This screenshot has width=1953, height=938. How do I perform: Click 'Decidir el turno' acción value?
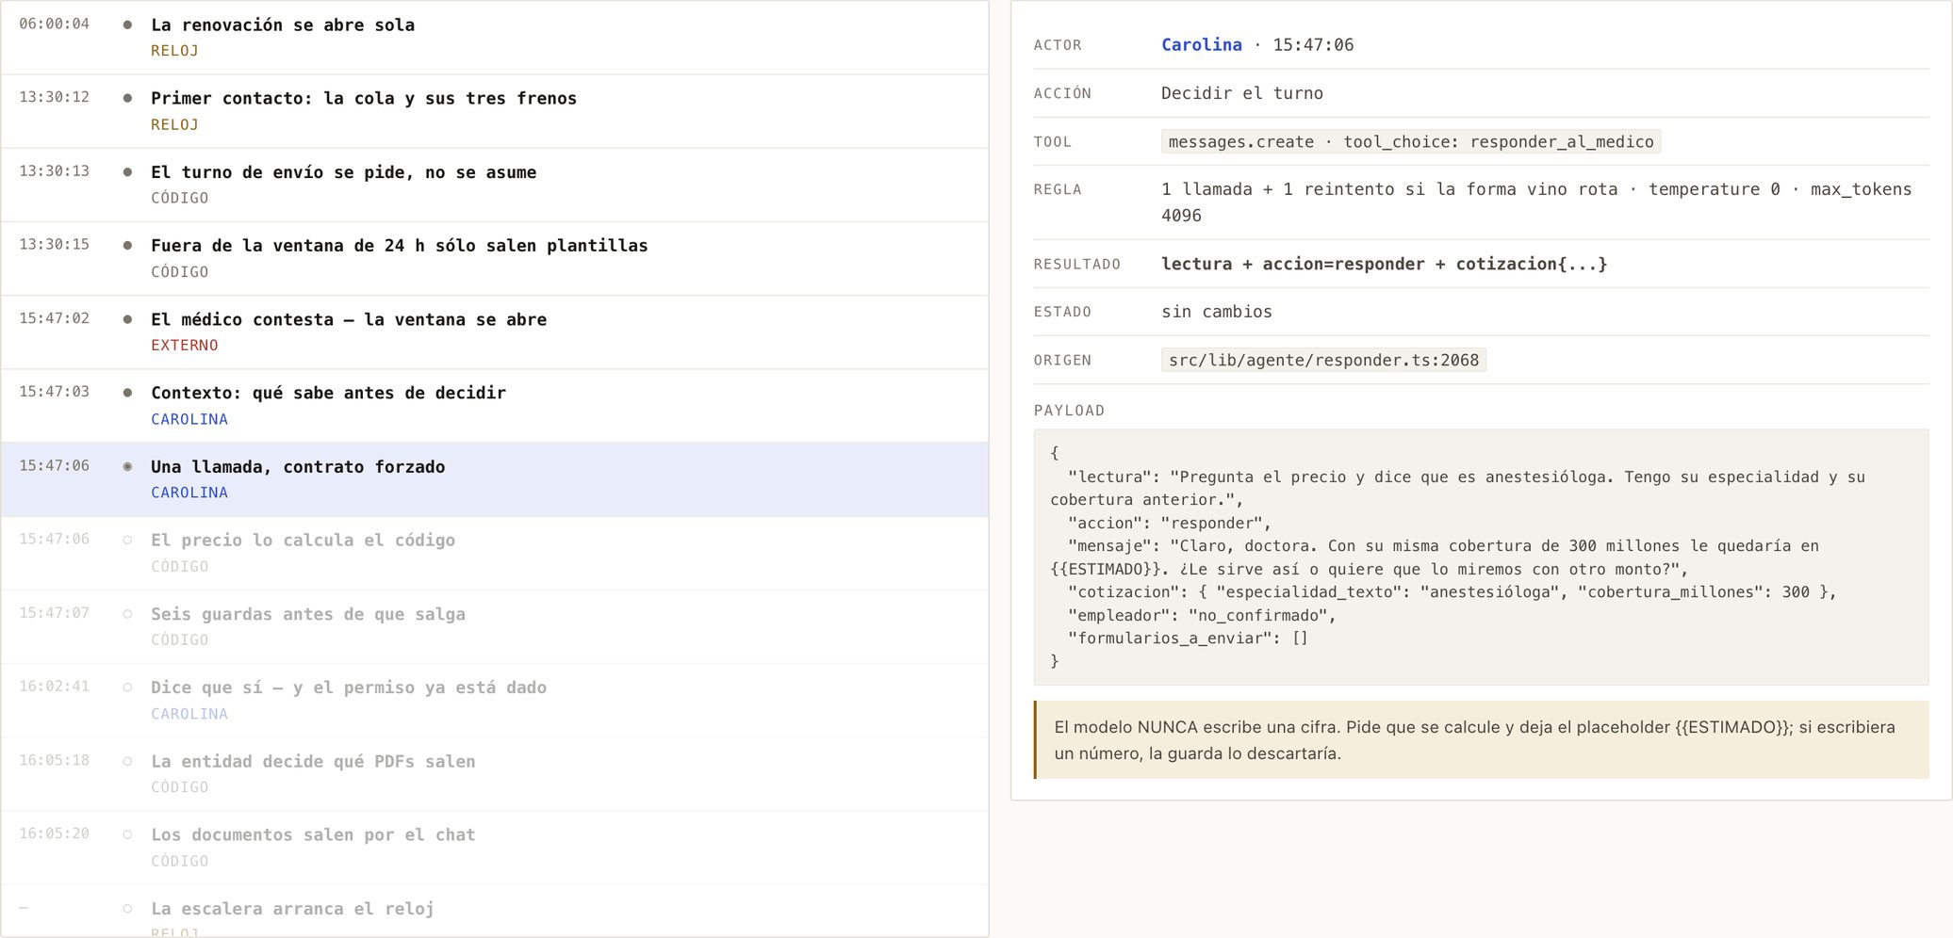pos(1242,93)
